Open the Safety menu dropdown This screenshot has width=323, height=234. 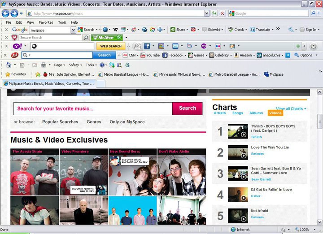tap(75, 65)
